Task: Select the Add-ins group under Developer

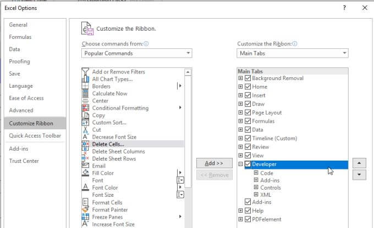Action: (269, 180)
